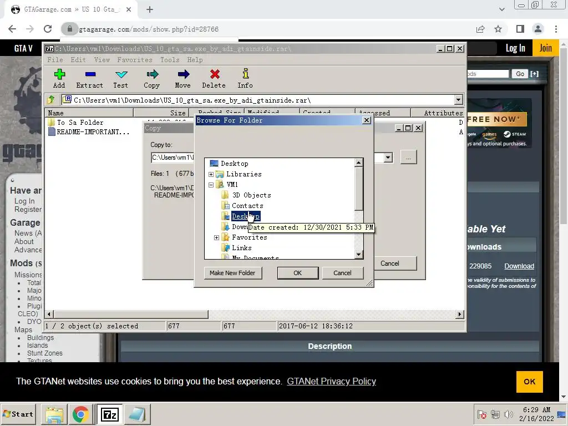
Task: Select the README-IMPORTANT file row
Action: coord(88,132)
